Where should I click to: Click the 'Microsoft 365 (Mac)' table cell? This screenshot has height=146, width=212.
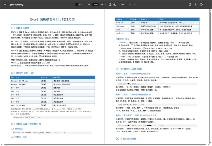click(25, 84)
